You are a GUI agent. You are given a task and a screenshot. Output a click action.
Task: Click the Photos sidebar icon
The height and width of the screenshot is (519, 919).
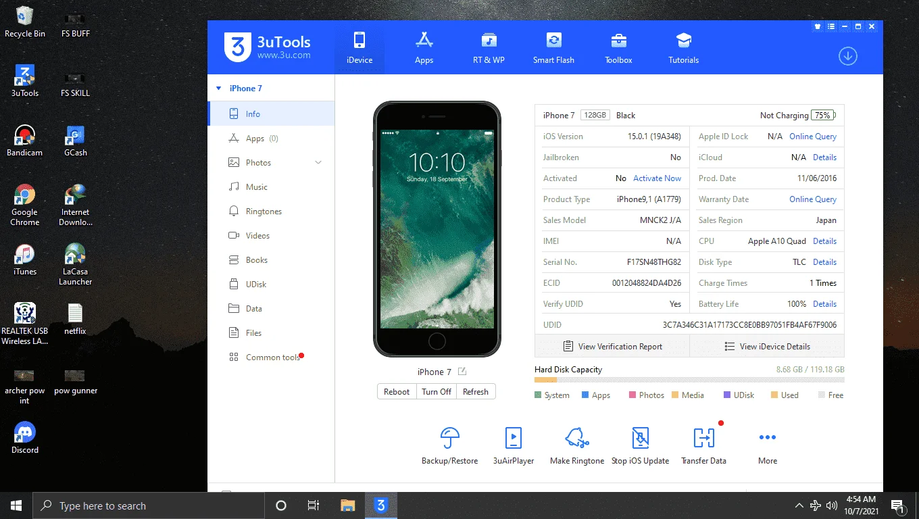pyautogui.click(x=234, y=162)
